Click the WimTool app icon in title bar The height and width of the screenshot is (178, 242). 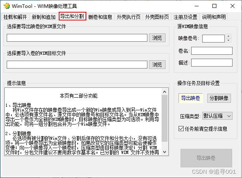pyautogui.click(x=7, y=6)
